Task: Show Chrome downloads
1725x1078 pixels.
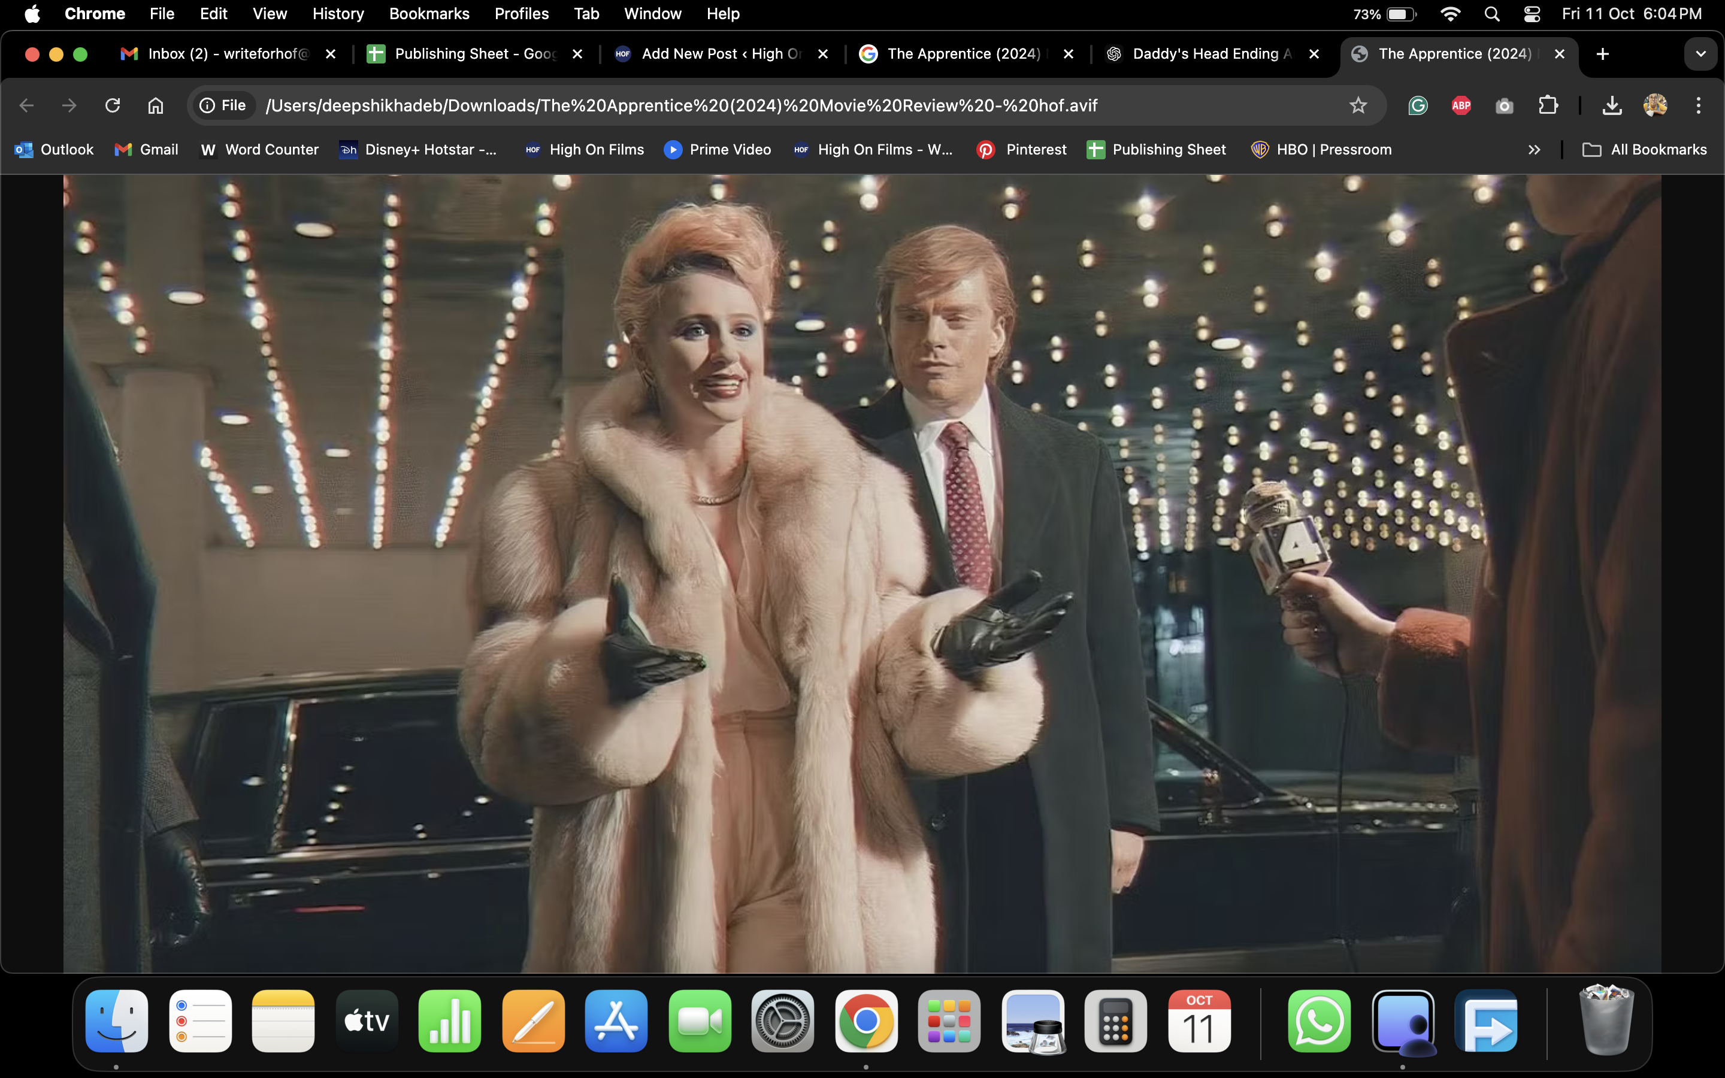Action: tap(1612, 105)
